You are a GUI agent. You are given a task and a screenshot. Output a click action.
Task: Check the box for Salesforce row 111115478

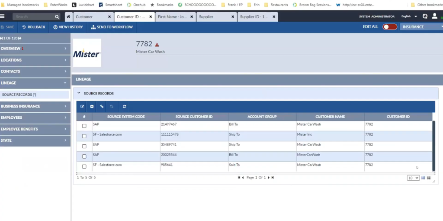click(x=84, y=136)
